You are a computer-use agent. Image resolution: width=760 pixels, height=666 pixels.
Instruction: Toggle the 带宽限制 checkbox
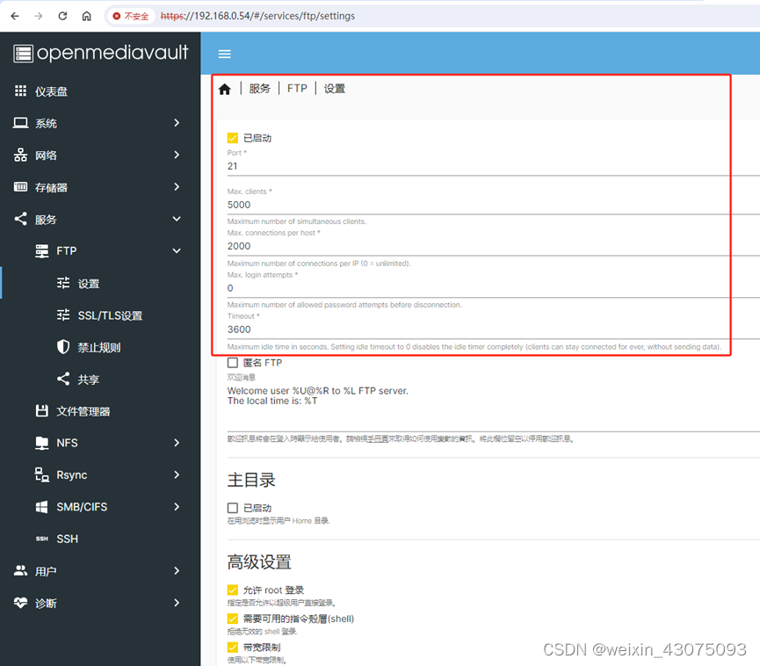(x=233, y=647)
